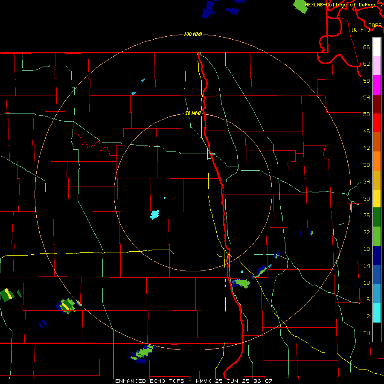
Task: Select the dark green legend swatch
Action: 377,217
